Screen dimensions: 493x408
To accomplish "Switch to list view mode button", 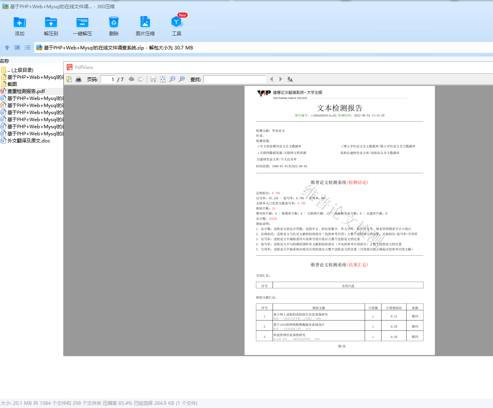I will 27,47.
